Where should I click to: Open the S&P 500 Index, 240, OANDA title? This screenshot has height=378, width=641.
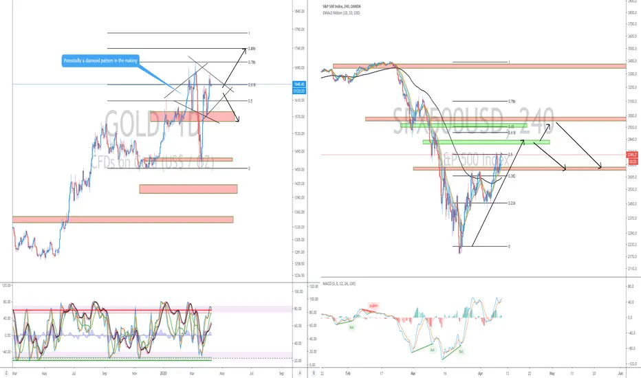click(x=342, y=7)
